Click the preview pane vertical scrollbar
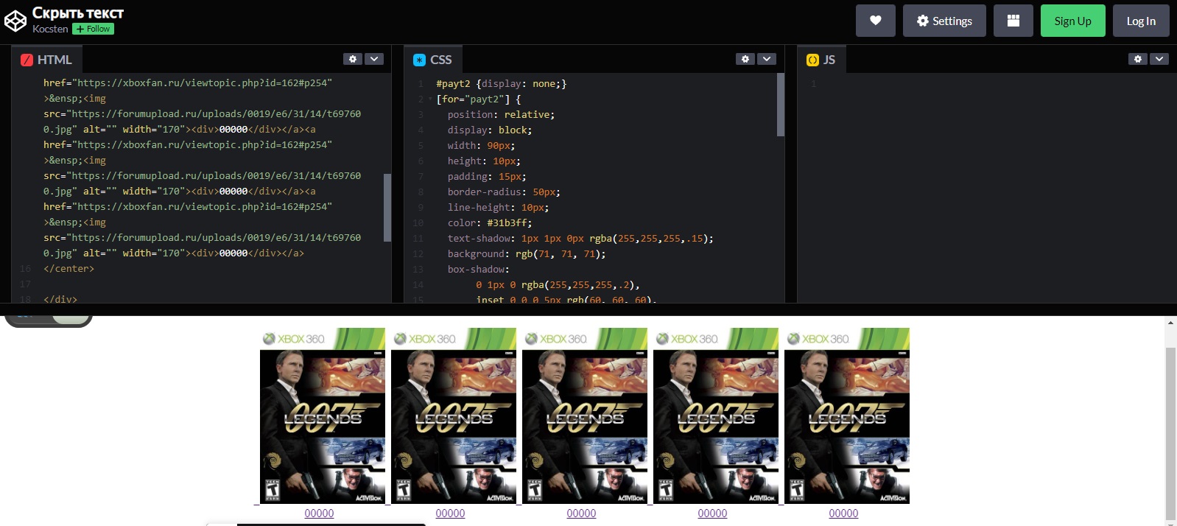 coord(1170,433)
